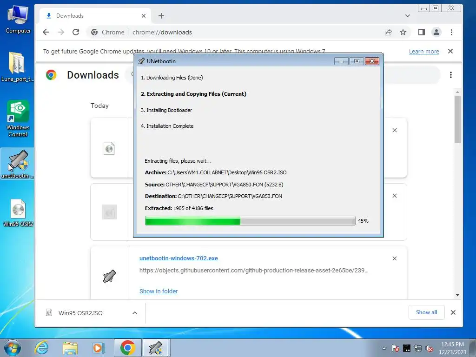Screen dimensions: 476x357
Task: Click the share page icon in Chrome
Action: pos(388,32)
